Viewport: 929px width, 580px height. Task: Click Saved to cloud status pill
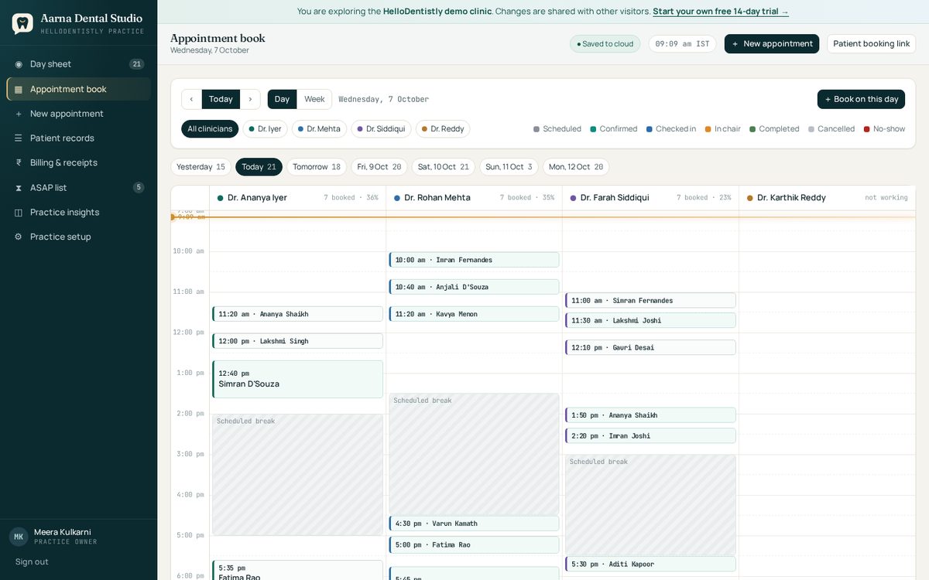coord(605,44)
